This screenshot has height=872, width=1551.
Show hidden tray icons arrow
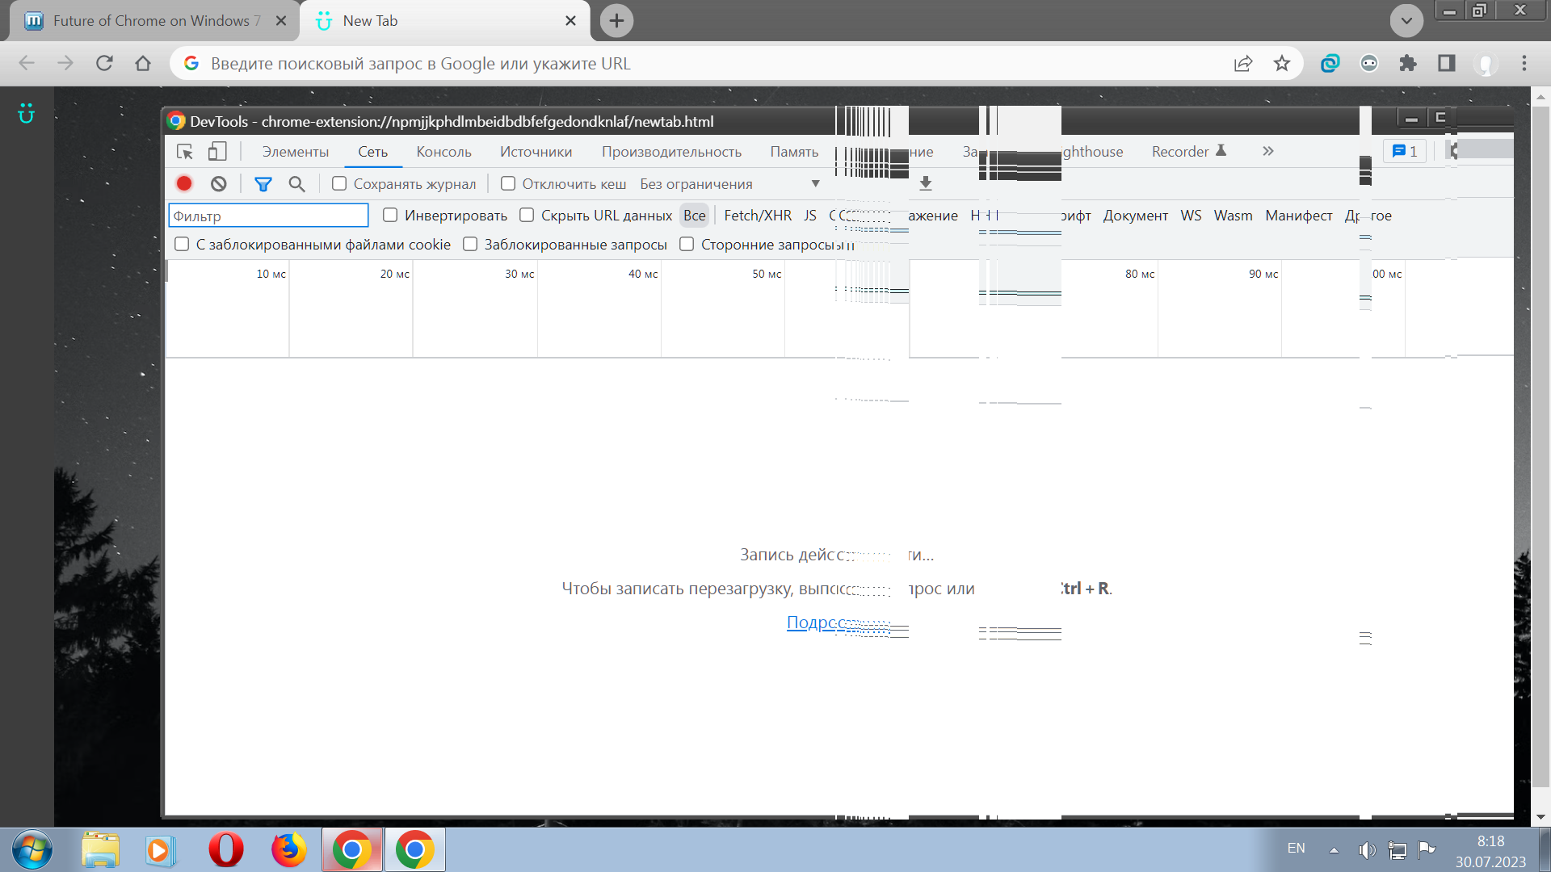pyautogui.click(x=1334, y=849)
